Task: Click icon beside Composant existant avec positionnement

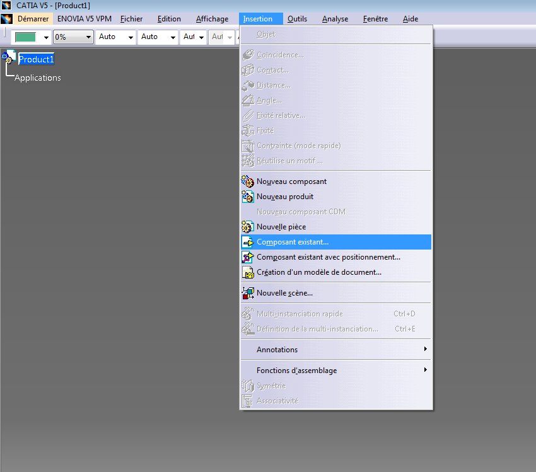Action: click(x=247, y=257)
